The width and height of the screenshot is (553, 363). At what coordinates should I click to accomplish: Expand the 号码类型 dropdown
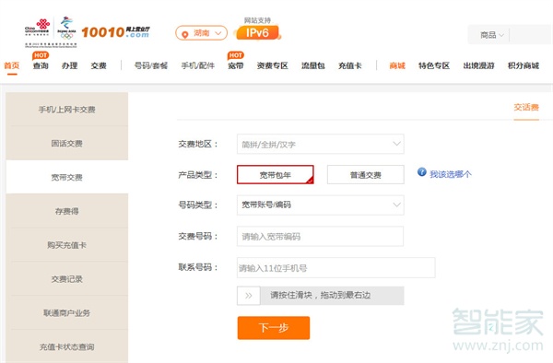[320, 205]
